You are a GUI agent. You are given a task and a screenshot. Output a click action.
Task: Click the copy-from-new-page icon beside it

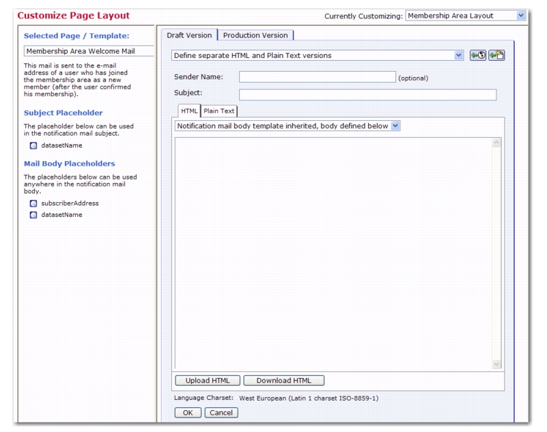coord(496,55)
